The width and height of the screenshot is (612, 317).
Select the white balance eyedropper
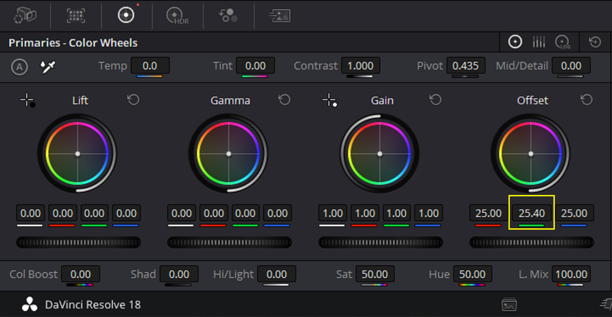point(48,67)
